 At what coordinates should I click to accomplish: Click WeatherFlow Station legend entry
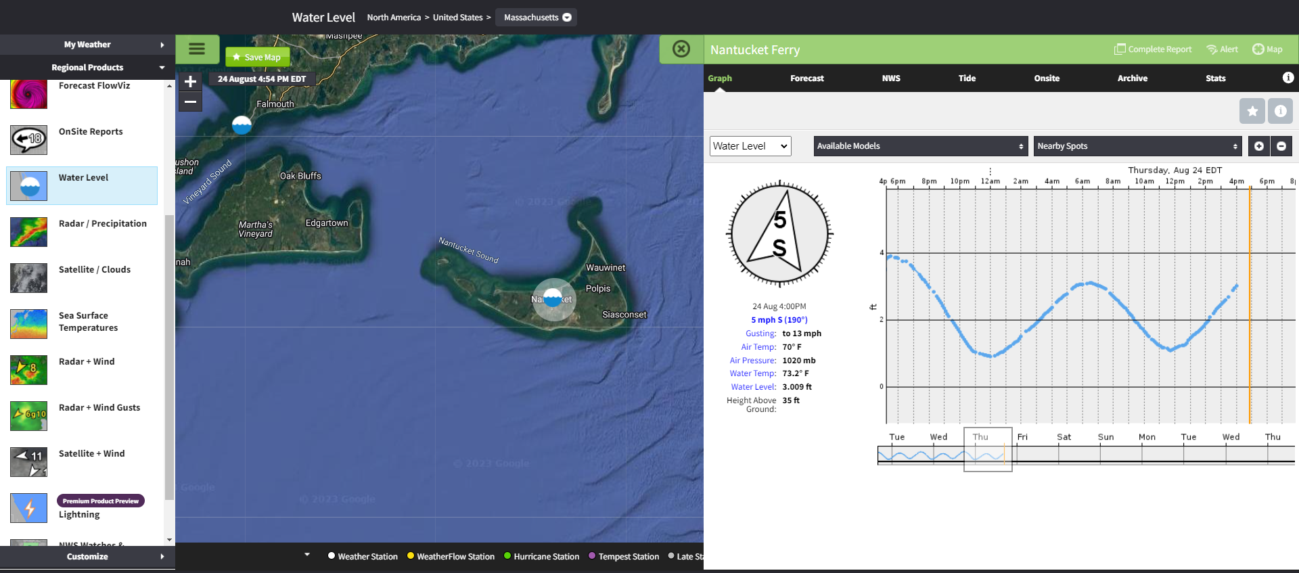point(451,557)
